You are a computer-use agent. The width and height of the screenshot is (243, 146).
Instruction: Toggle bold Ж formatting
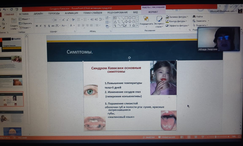[37, 26]
